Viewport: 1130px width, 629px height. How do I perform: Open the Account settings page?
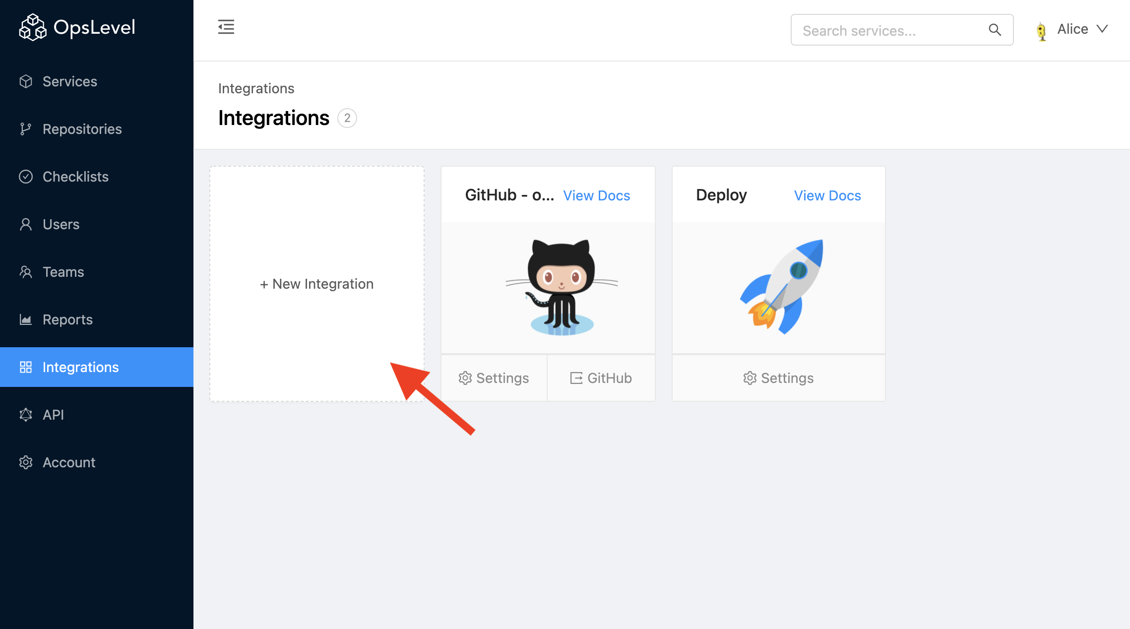pos(97,462)
